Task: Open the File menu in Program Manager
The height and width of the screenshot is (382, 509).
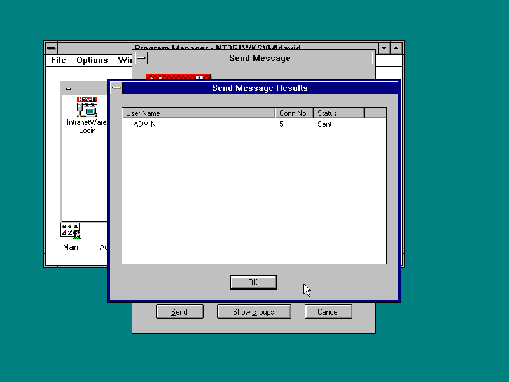Action: pos(59,60)
